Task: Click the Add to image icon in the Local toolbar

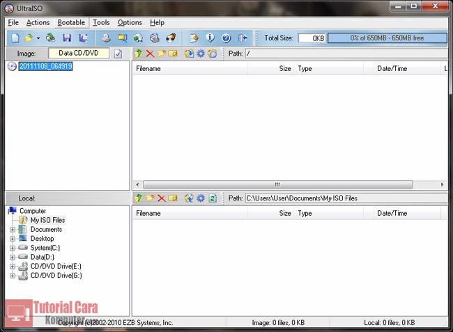Action: (190, 198)
